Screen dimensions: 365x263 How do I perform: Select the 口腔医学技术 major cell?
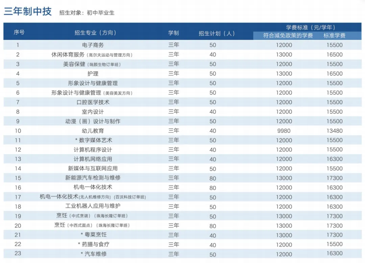(x=93, y=102)
